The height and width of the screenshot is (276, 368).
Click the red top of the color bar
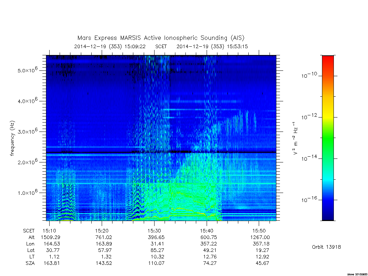coord(328,61)
